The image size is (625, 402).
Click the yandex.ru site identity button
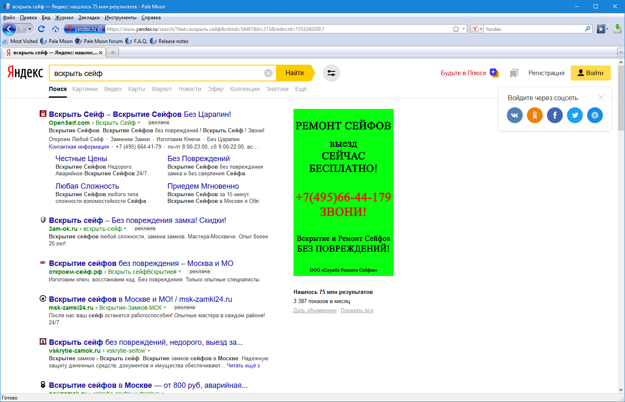pyautogui.click(x=84, y=29)
